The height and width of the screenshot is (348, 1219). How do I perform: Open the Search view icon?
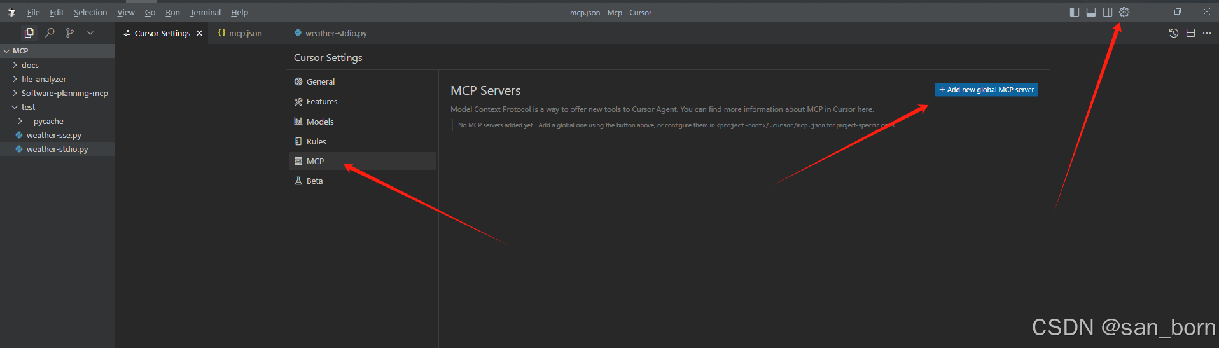pos(50,33)
